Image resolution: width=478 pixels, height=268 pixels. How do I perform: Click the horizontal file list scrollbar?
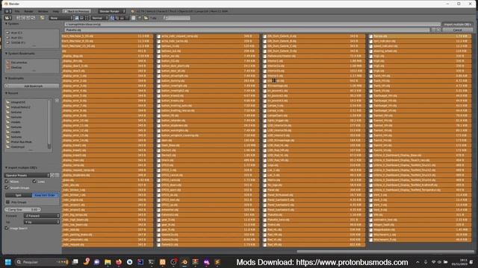point(385,252)
